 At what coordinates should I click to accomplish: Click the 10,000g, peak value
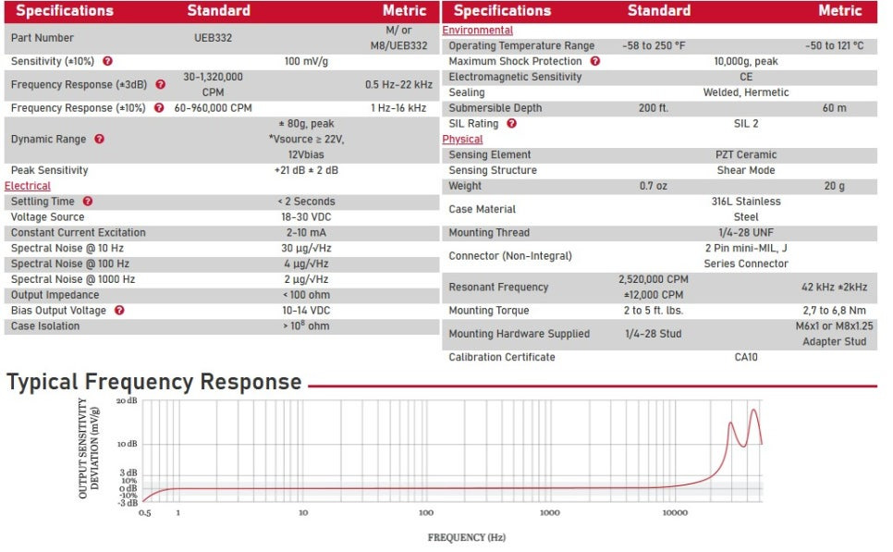(746, 61)
